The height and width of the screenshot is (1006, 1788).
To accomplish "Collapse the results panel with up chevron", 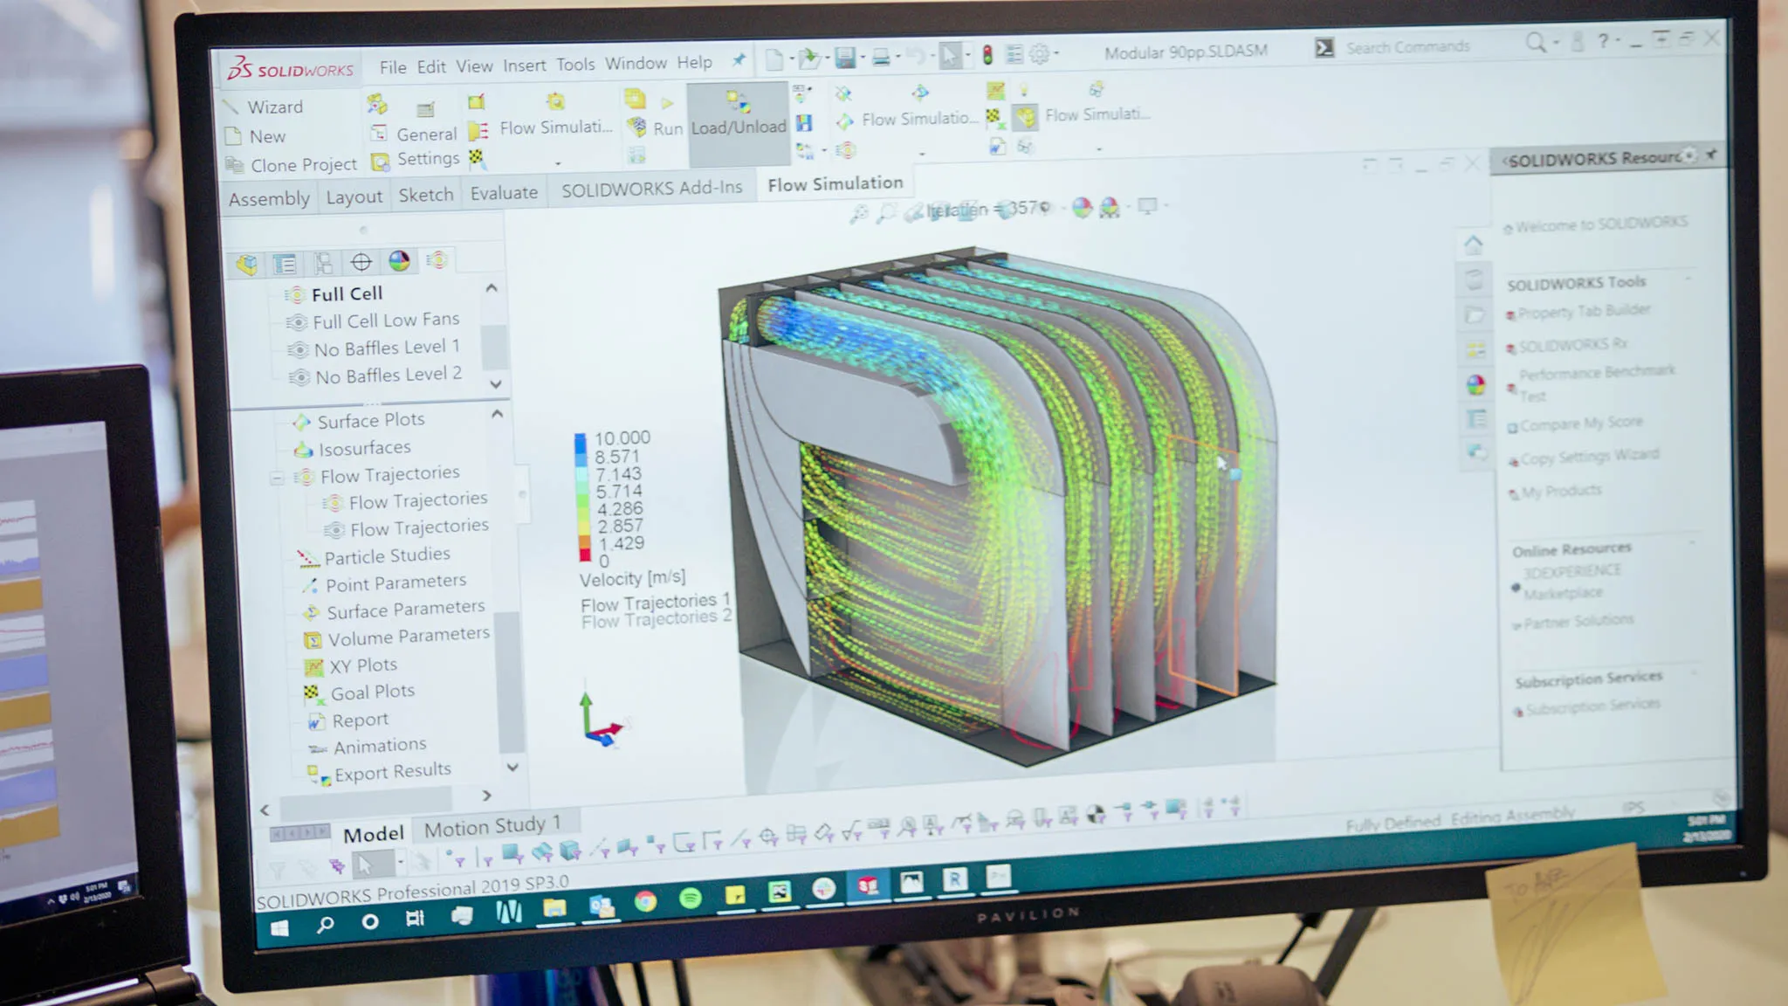I will [x=497, y=414].
